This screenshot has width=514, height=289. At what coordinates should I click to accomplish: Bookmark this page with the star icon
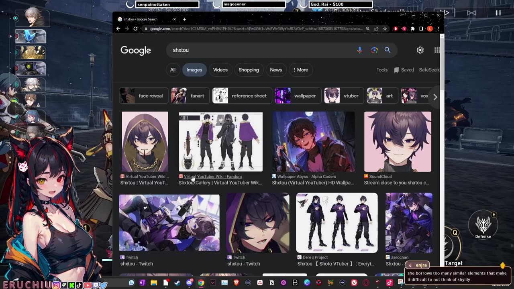[385, 28]
